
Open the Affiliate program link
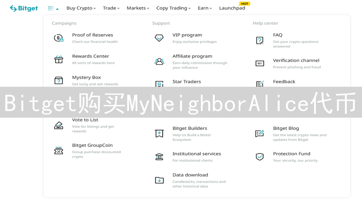[x=192, y=56]
